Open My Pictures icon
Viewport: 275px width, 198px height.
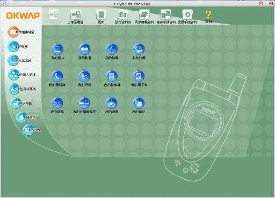57,49
